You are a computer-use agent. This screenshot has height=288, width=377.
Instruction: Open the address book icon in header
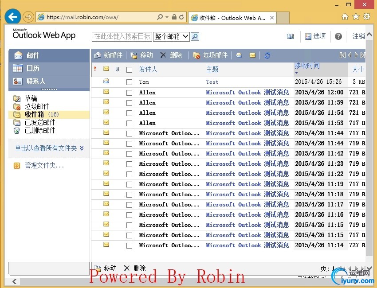click(291, 36)
